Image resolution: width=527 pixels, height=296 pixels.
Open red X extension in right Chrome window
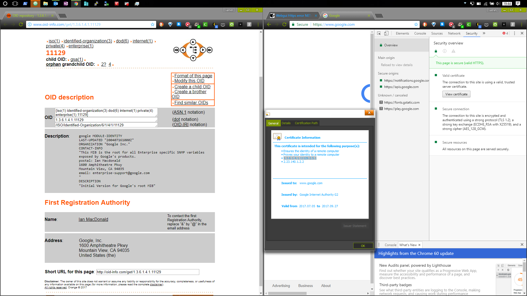[x=451, y=24]
